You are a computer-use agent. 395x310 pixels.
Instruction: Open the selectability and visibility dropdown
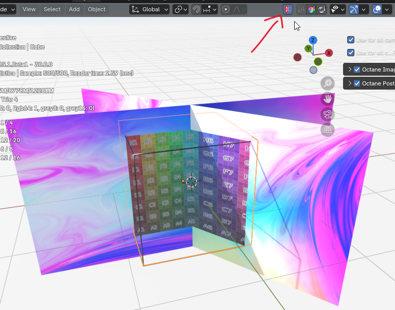(x=337, y=10)
